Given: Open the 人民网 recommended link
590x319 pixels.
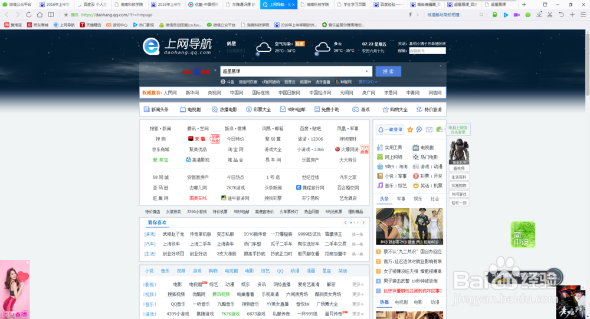Looking at the screenshot, I should [x=170, y=92].
